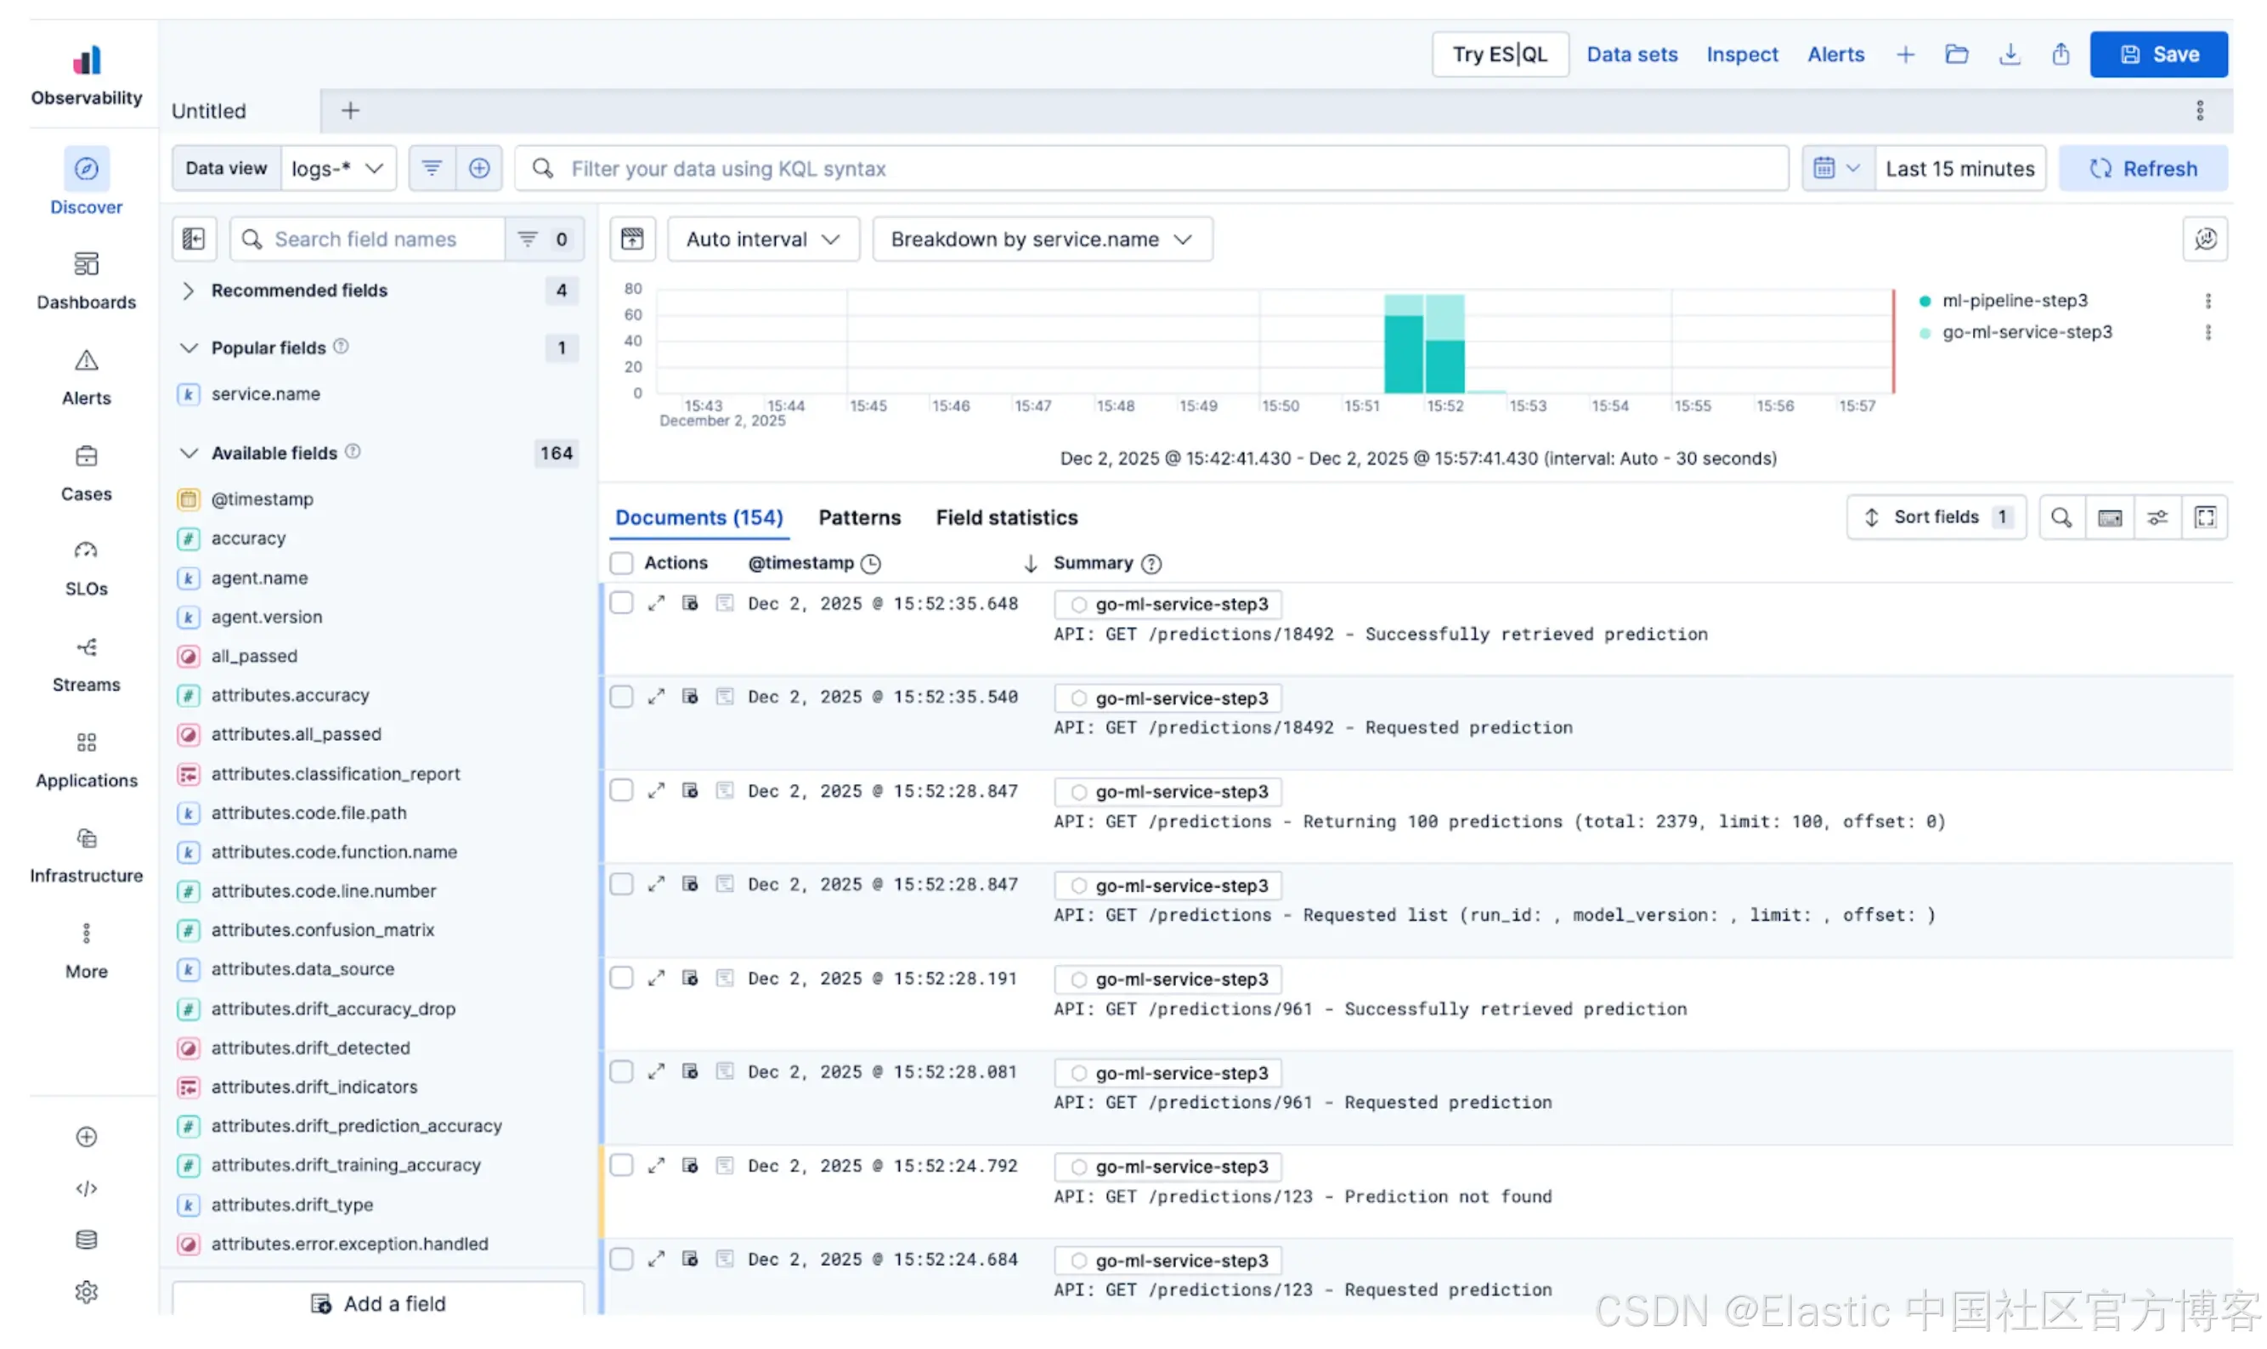Click the add filter plus icon

pos(479,168)
